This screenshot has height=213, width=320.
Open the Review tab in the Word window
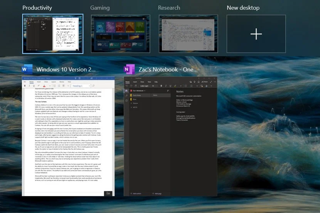point(62,82)
